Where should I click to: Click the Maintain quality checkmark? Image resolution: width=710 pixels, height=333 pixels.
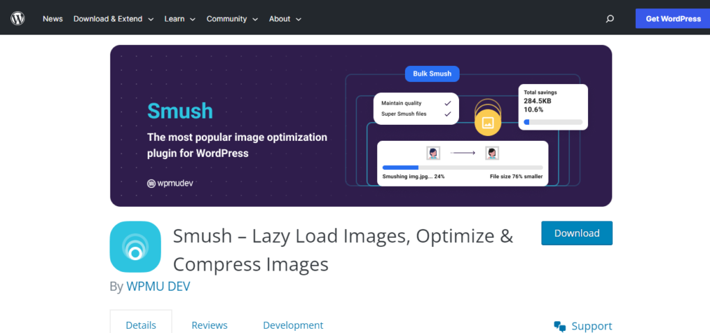[447, 103]
